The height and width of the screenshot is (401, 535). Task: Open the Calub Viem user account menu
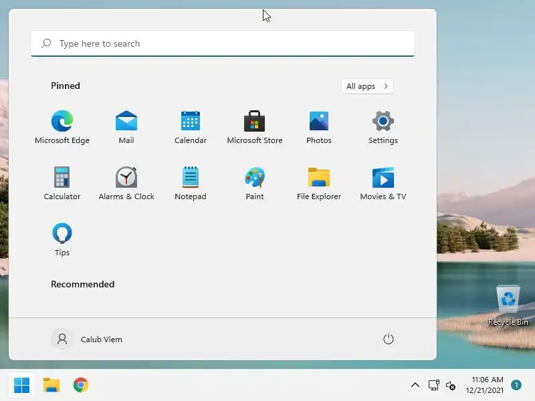tap(87, 339)
